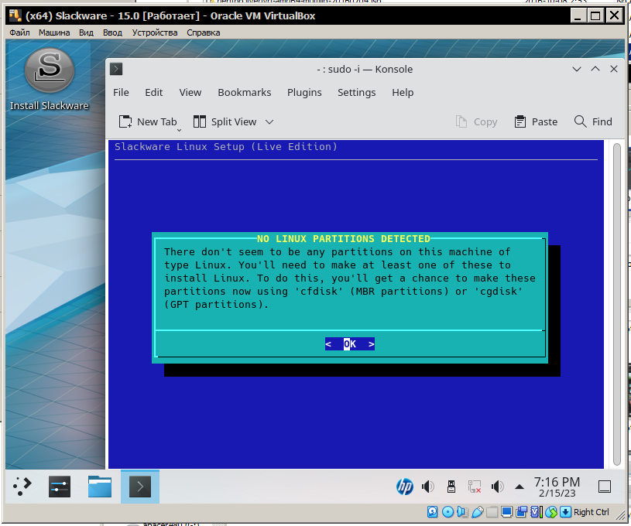631x526 pixels.
Task: Open the Plugins menu
Action: pyautogui.click(x=304, y=93)
